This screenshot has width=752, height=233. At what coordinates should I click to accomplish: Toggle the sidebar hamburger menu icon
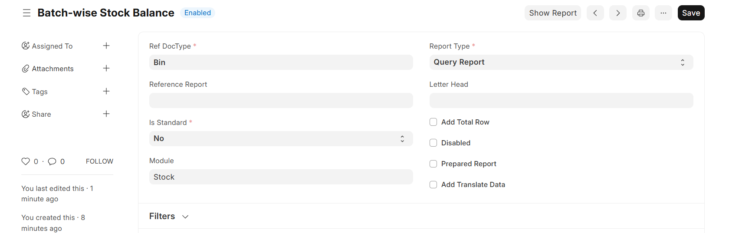(x=26, y=13)
